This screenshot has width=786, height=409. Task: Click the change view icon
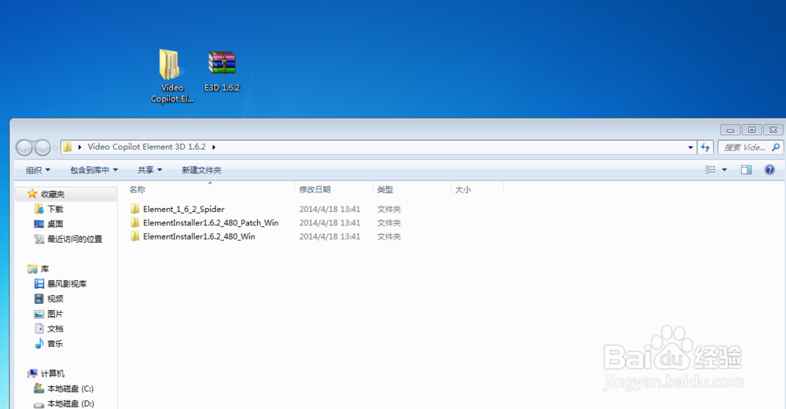tap(711, 170)
